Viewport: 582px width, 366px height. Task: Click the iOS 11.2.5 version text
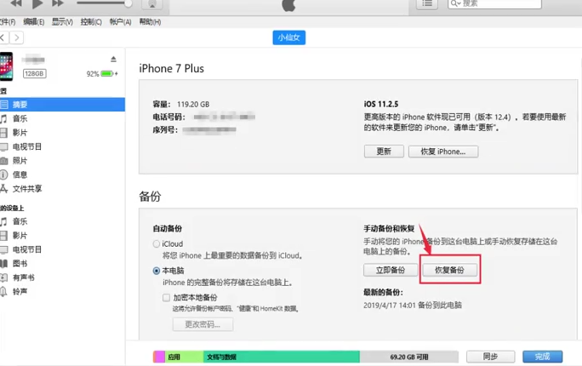(x=381, y=104)
